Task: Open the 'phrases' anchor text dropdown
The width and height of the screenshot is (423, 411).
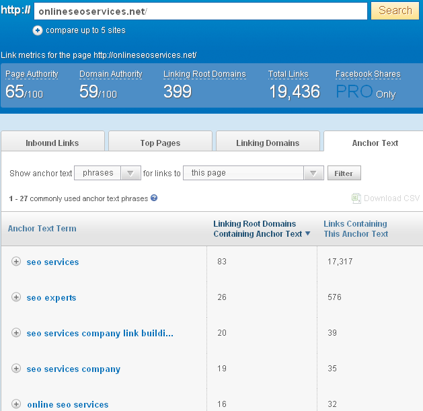Action: pyautogui.click(x=108, y=173)
